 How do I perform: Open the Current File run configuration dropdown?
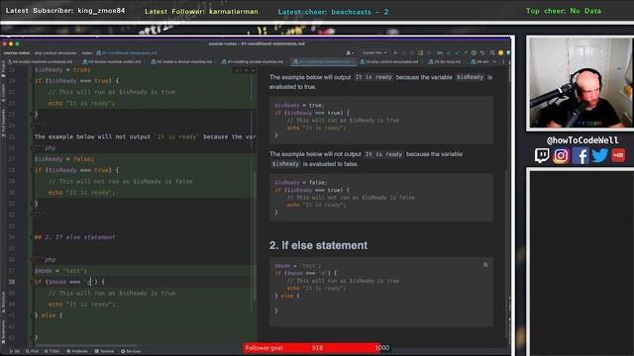click(x=374, y=52)
